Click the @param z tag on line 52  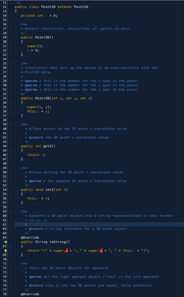click(x=35, y=181)
